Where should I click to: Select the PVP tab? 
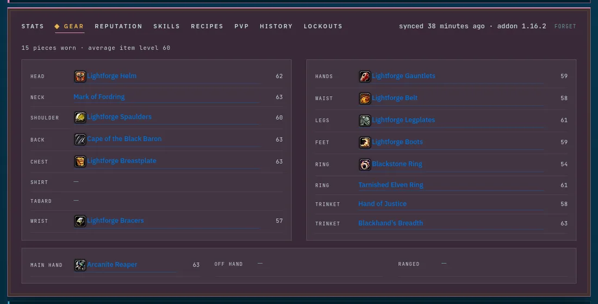pos(242,26)
